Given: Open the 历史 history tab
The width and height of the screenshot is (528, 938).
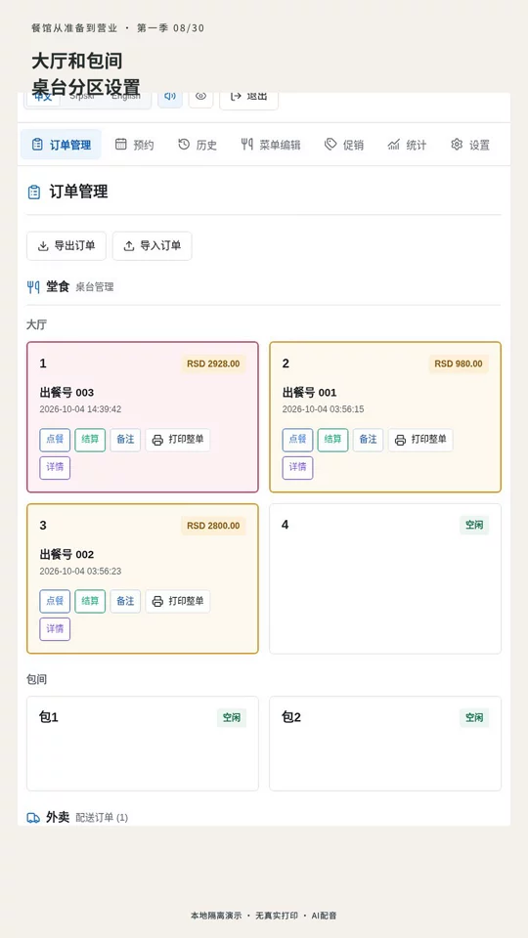Looking at the screenshot, I should [198, 145].
